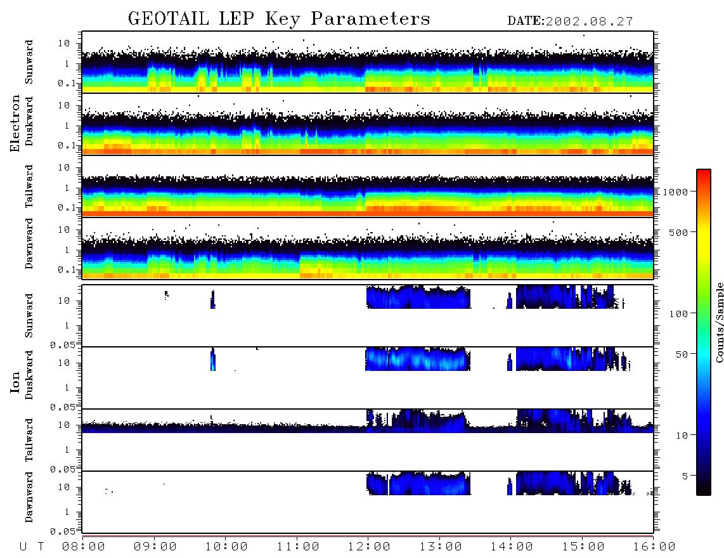Click the 16:00 time tick label
724x558 pixels.
click(654, 547)
